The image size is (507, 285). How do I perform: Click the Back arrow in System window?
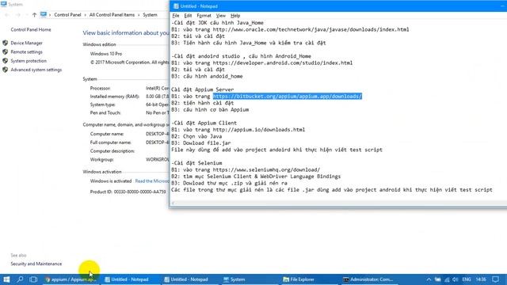point(7,15)
